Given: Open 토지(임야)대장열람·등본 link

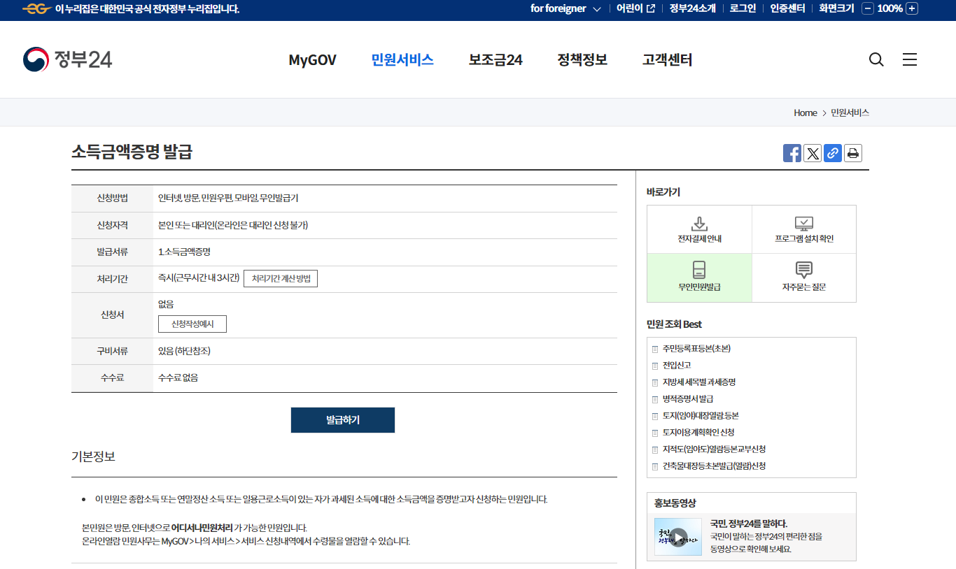Looking at the screenshot, I should (x=701, y=415).
